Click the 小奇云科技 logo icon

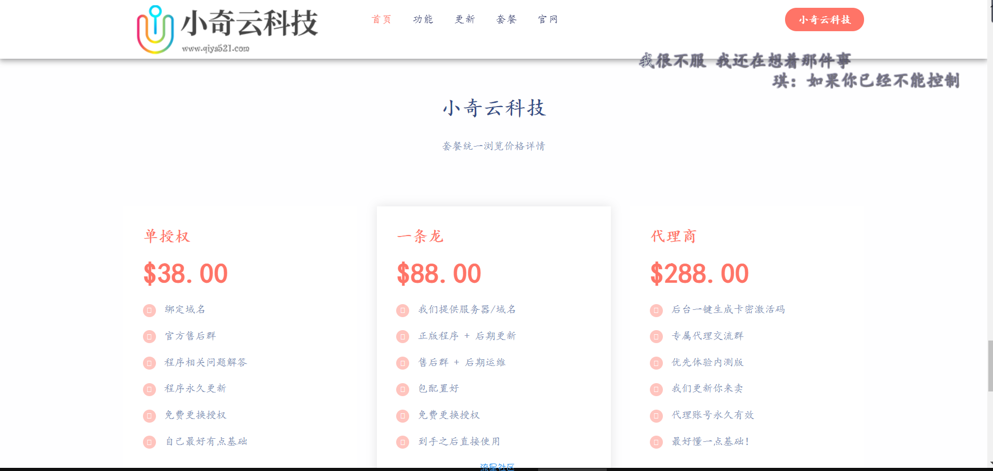pyautogui.click(x=155, y=30)
